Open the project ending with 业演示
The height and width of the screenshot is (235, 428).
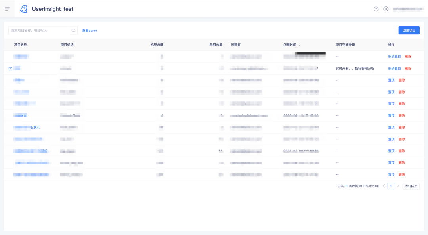(27, 128)
